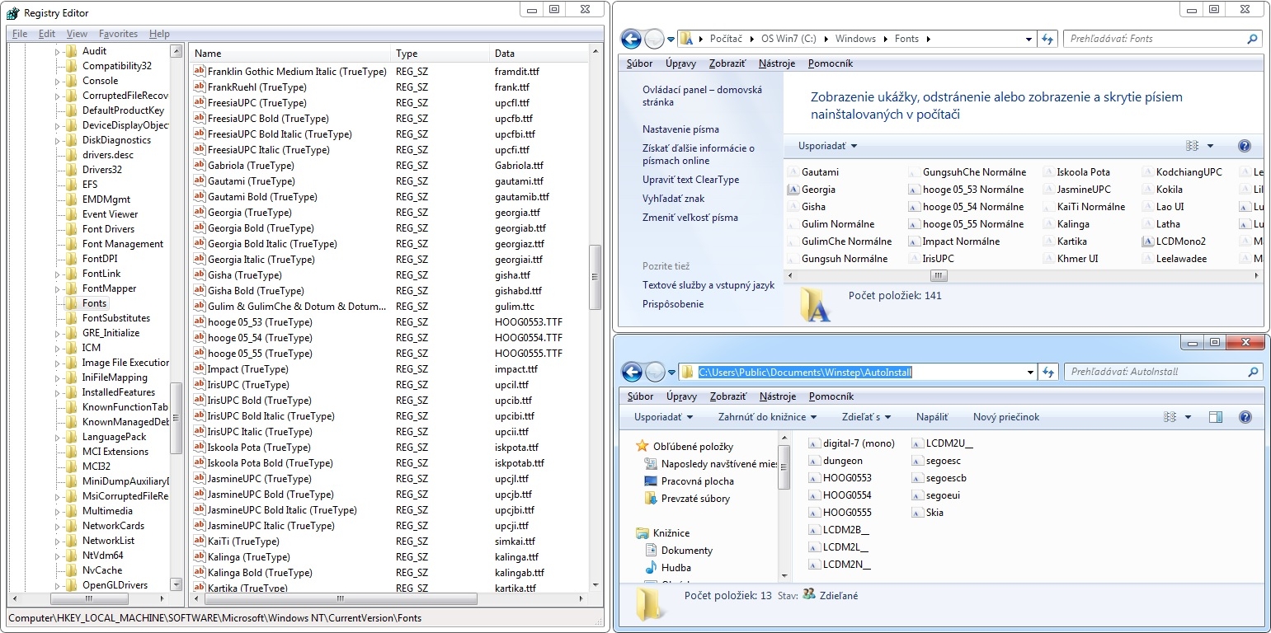The height and width of the screenshot is (633, 1271).
Task: Open the Usporiadať dropdown in Fonts window
Action: [x=827, y=146]
